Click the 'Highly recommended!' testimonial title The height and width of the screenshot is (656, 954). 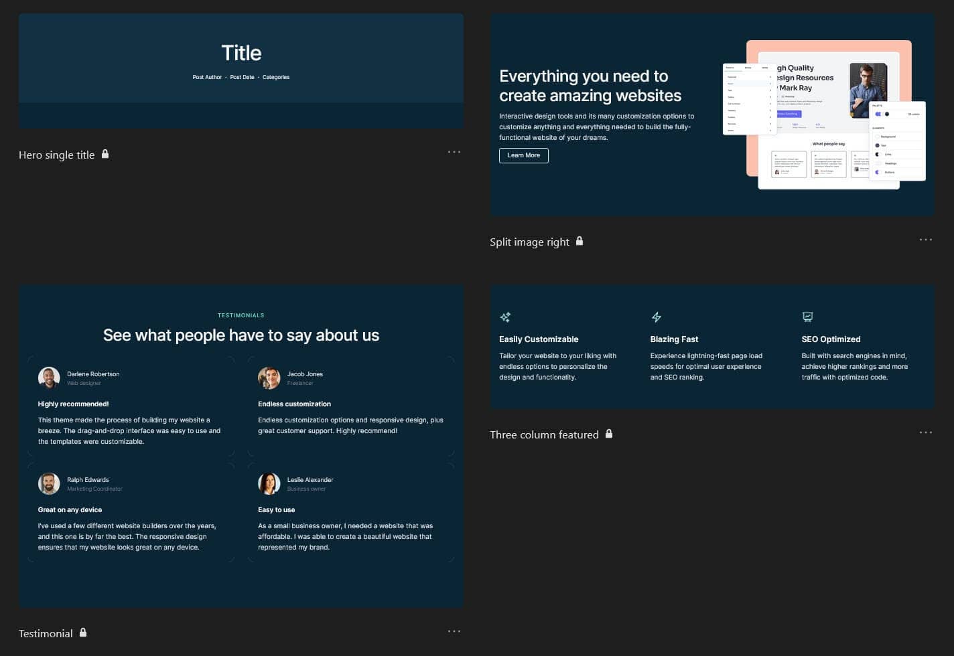(x=73, y=404)
